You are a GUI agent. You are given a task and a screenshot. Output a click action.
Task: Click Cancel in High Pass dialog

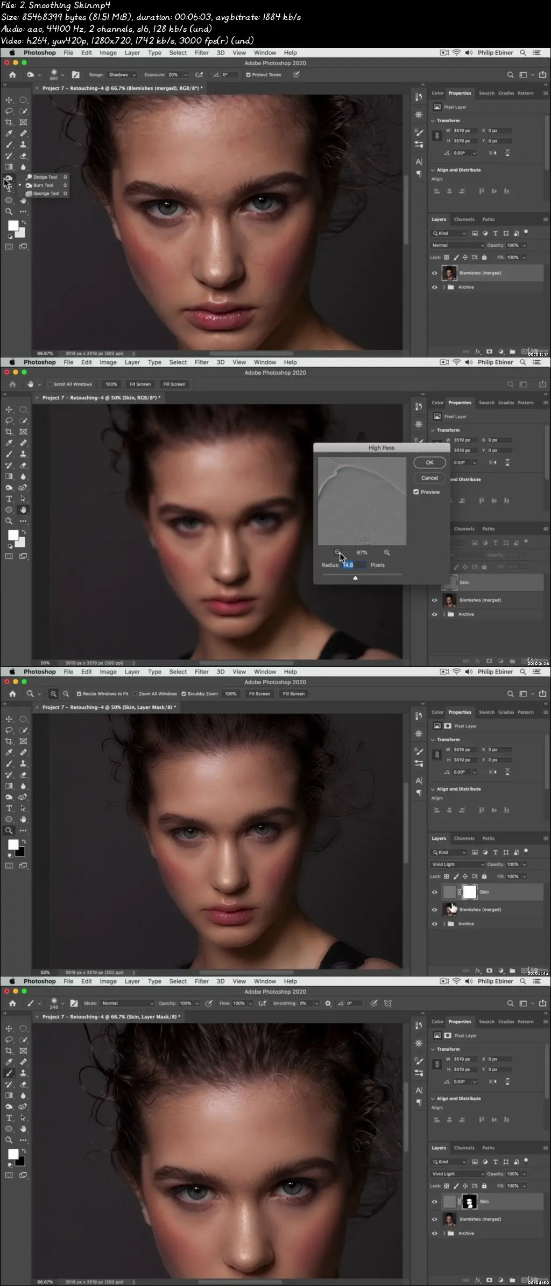[429, 478]
